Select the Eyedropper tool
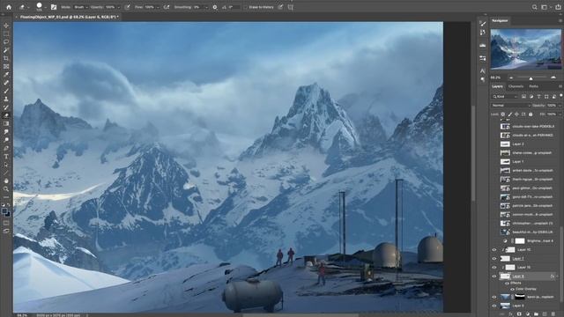The width and height of the screenshot is (564, 317). [6, 74]
